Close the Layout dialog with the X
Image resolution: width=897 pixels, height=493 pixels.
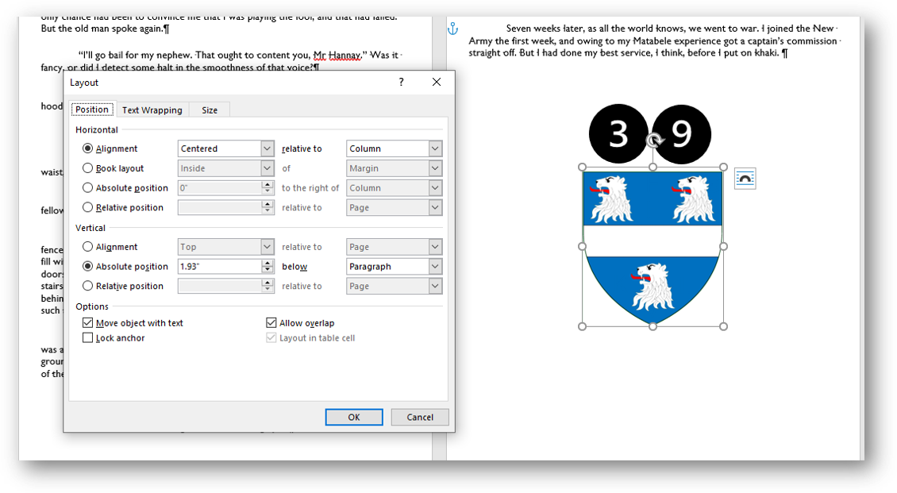click(437, 83)
